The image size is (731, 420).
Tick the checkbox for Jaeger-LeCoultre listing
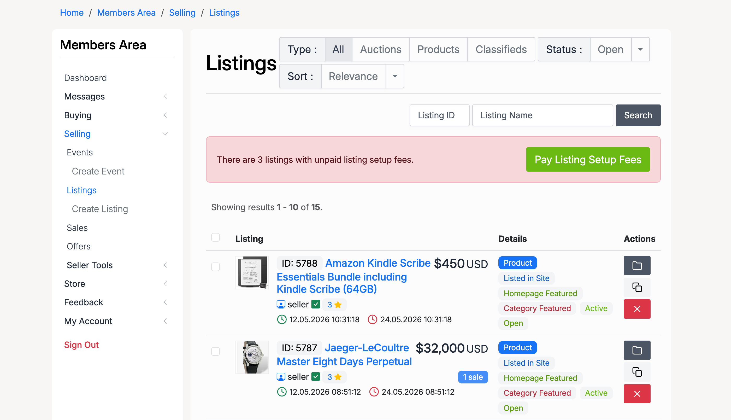pyautogui.click(x=215, y=351)
